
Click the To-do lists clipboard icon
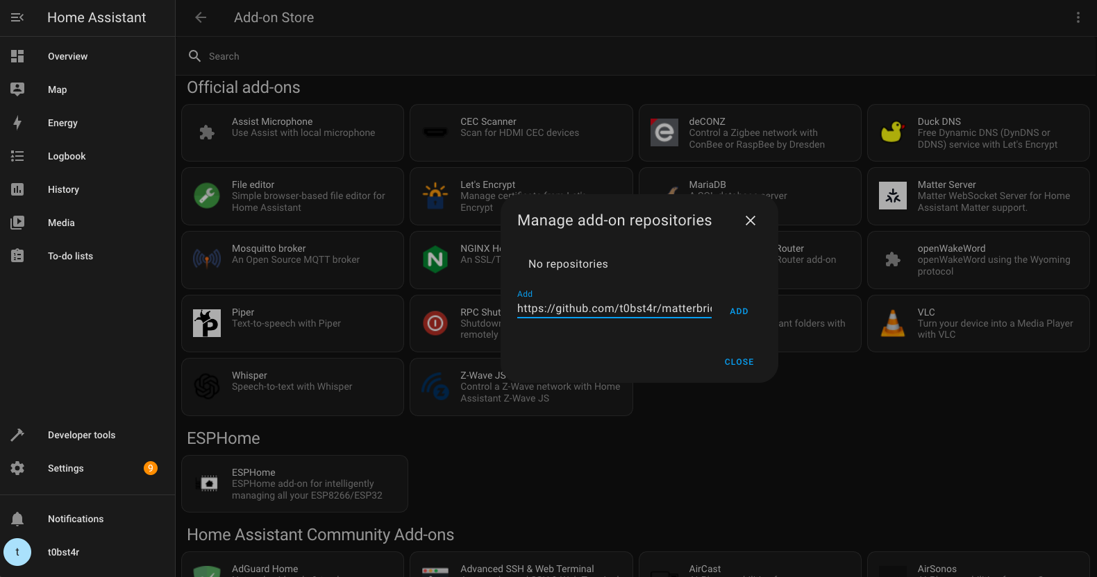pyautogui.click(x=17, y=256)
